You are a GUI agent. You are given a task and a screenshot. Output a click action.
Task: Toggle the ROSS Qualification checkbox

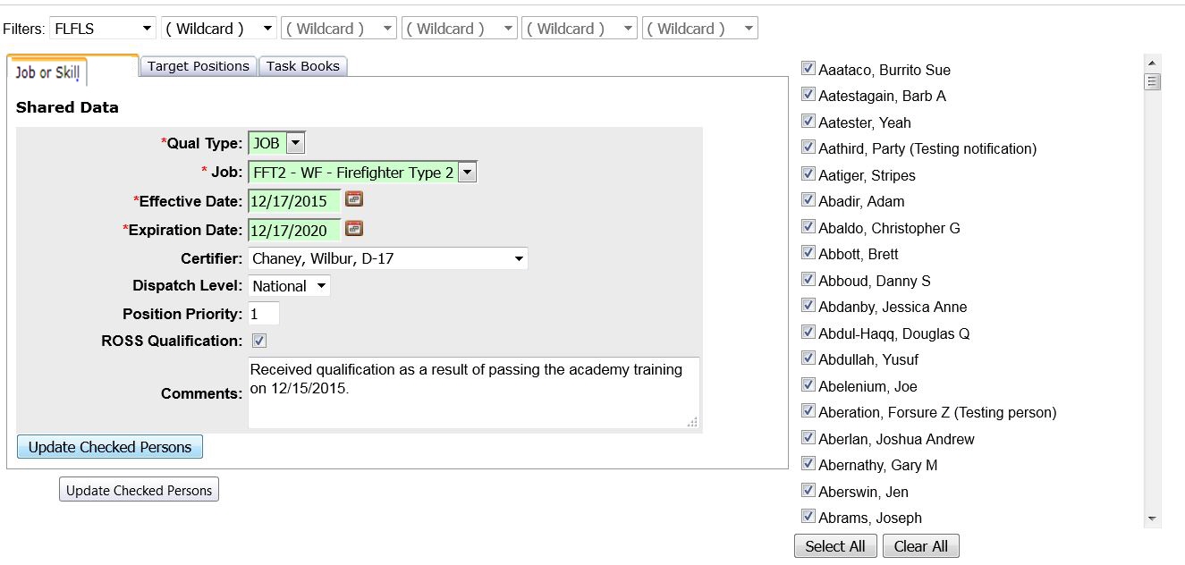pyautogui.click(x=259, y=341)
